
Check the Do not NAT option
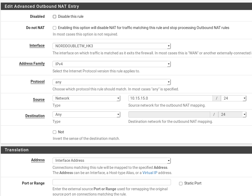click(x=54, y=28)
